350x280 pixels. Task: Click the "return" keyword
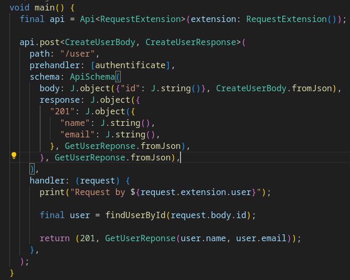click(55, 239)
